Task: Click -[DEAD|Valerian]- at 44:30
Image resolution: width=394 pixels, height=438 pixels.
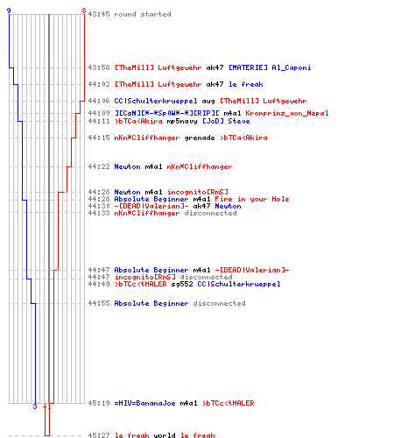Action: (x=151, y=206)
